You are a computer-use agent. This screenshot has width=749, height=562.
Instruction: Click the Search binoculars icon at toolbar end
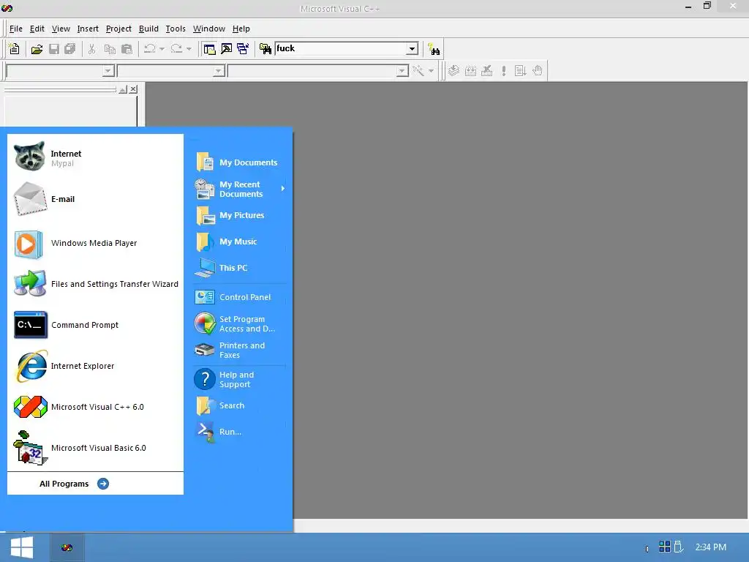click(x=434, y=49)
